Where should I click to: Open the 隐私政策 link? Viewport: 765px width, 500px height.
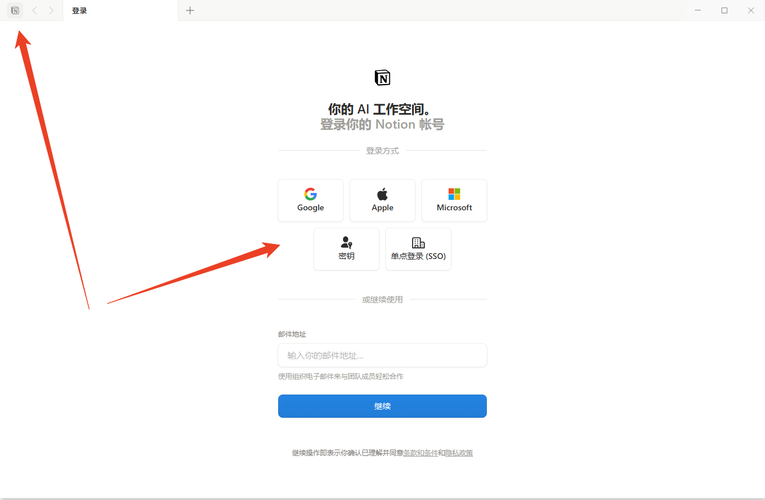(459, 452)
